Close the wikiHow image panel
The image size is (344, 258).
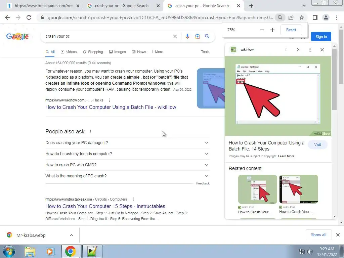point(322,50)
